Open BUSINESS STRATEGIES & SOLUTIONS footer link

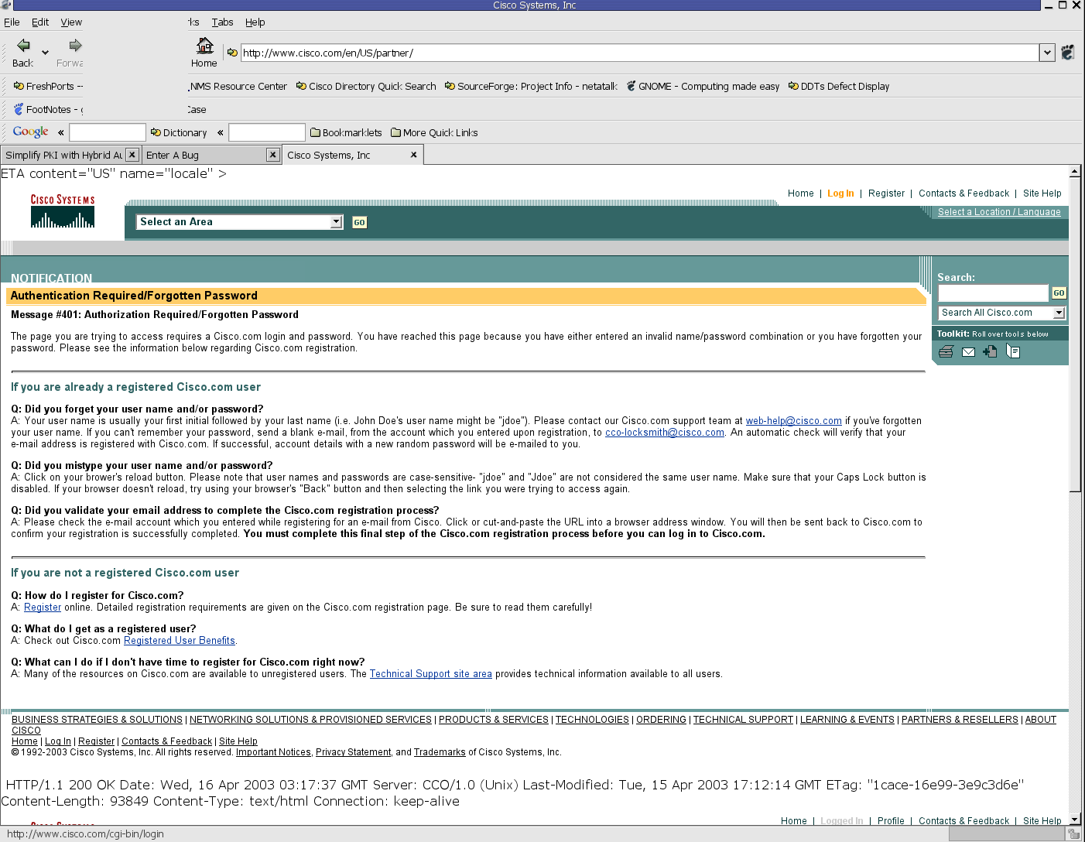[97, 720]
